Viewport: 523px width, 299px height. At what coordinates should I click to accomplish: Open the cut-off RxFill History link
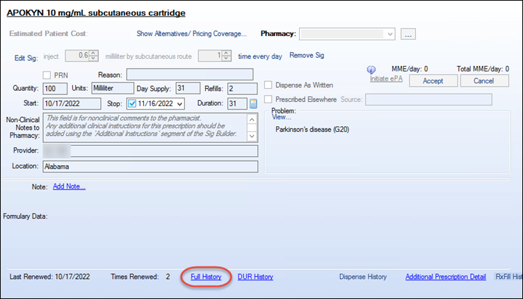(508, 277)
